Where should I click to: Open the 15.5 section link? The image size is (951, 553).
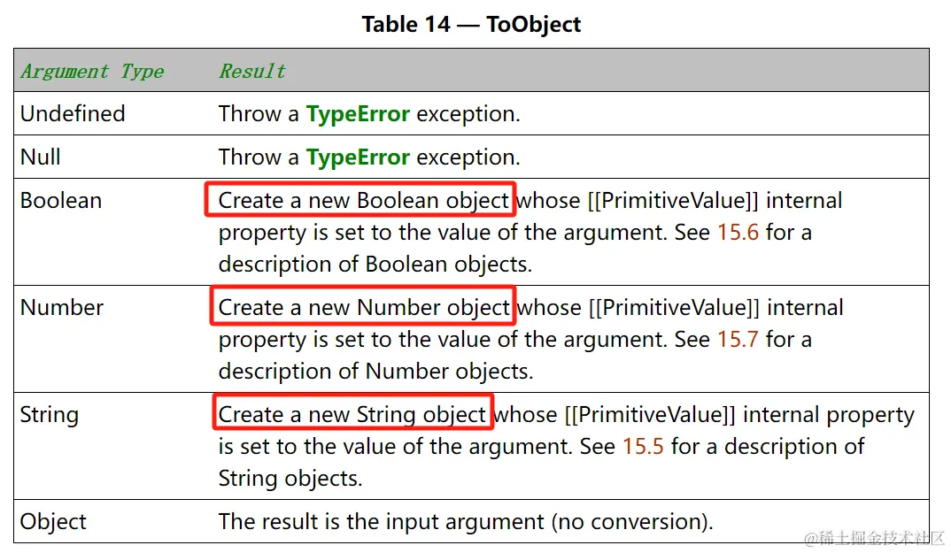(643, 446)
